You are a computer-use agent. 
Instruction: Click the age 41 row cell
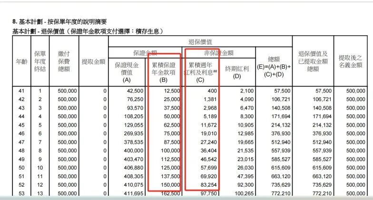tap(20, 90)
